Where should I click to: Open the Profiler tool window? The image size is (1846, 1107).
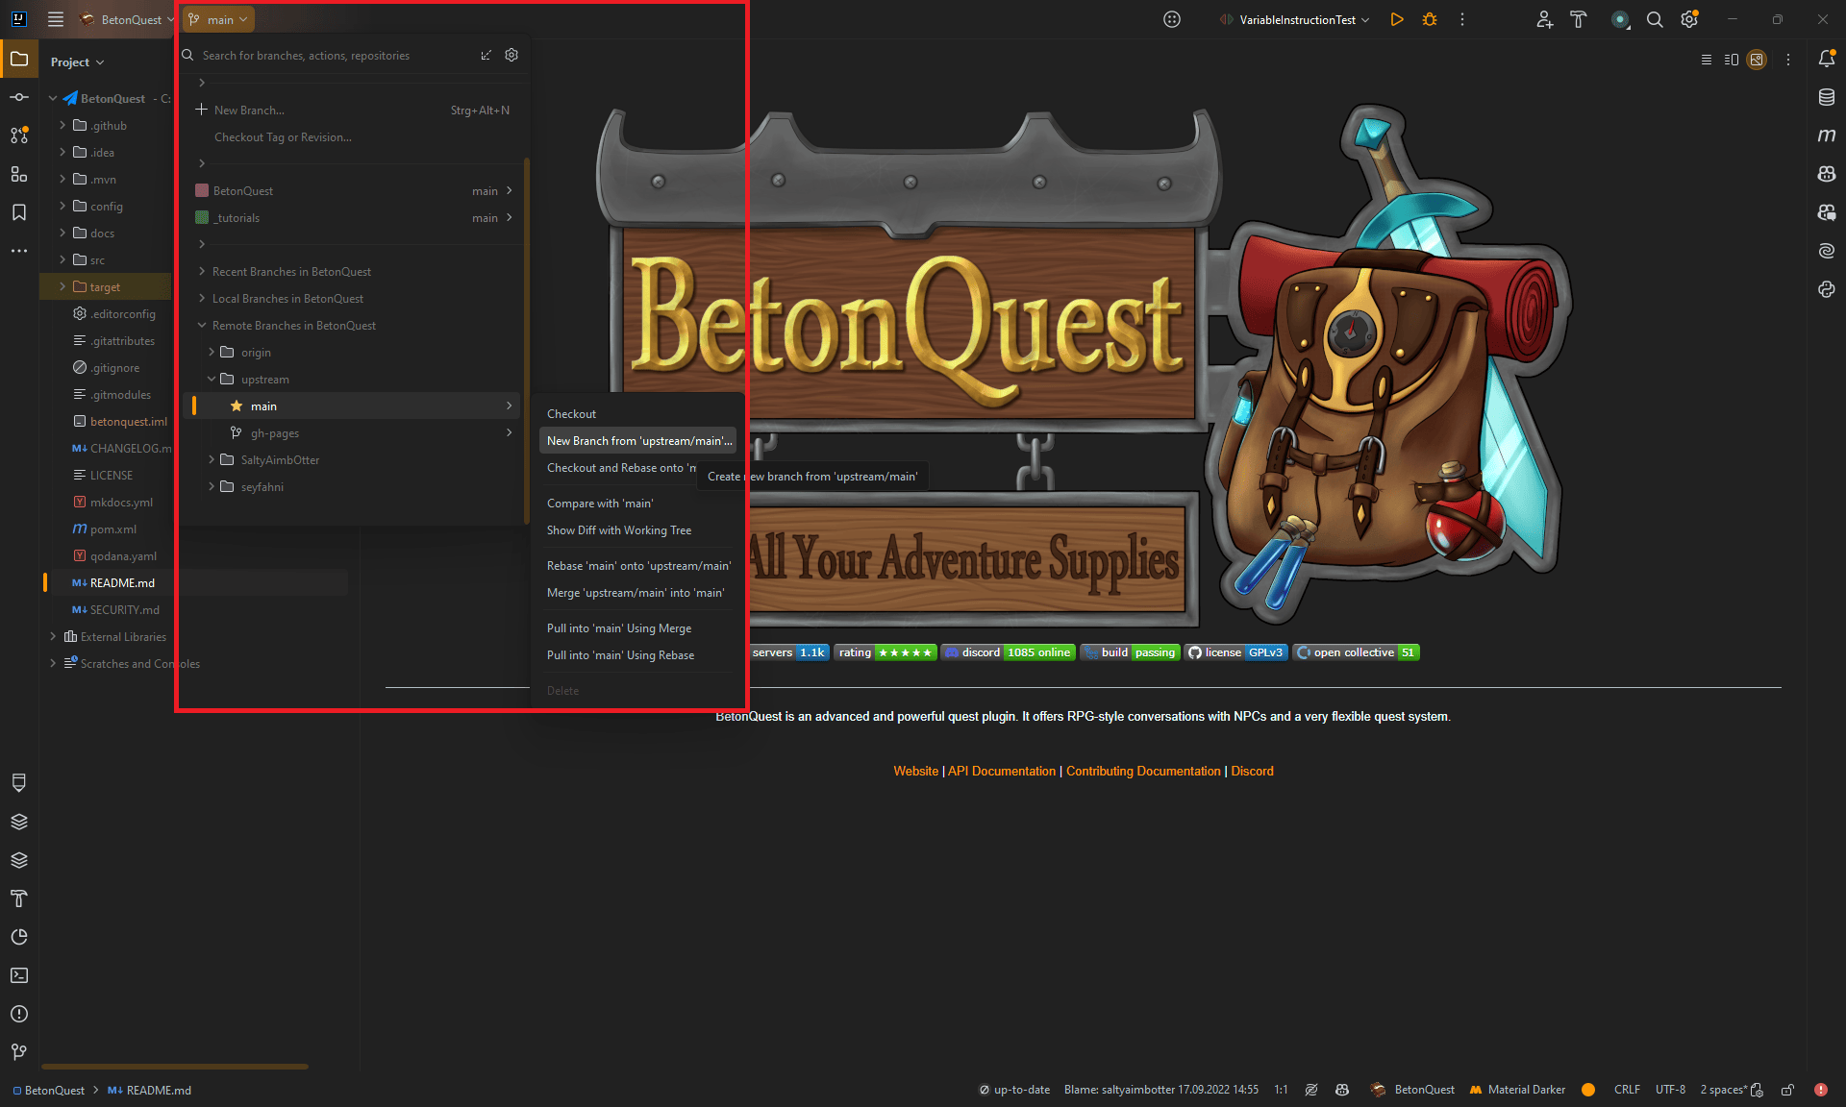click(19, 937)
